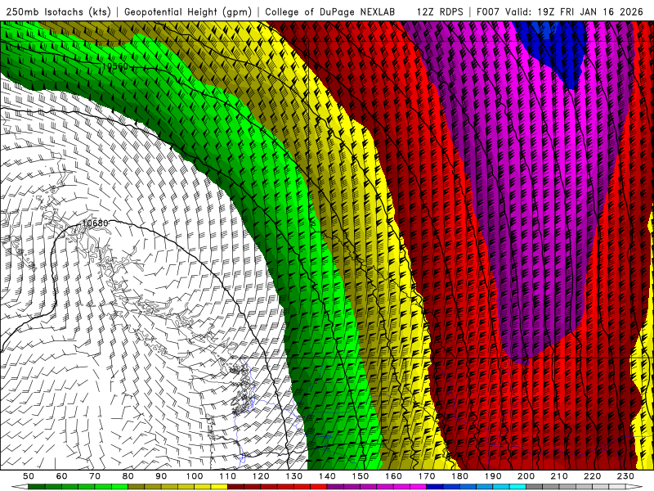
Task: Click the white left arrow tip of color bar
Action: (x=20, y=487)
